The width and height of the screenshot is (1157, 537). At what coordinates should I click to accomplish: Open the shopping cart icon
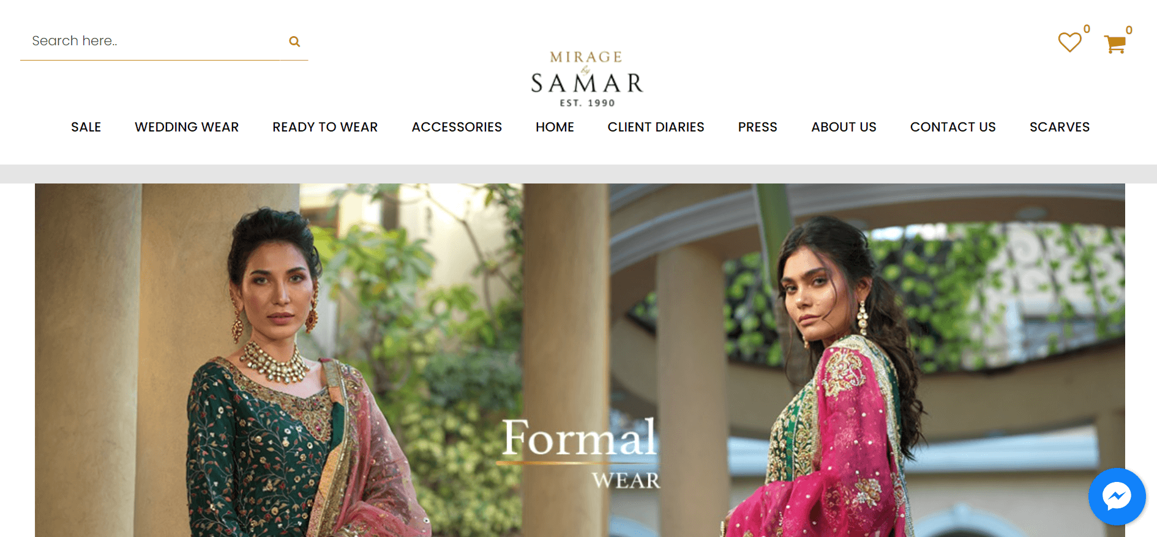pos(1115,44)
